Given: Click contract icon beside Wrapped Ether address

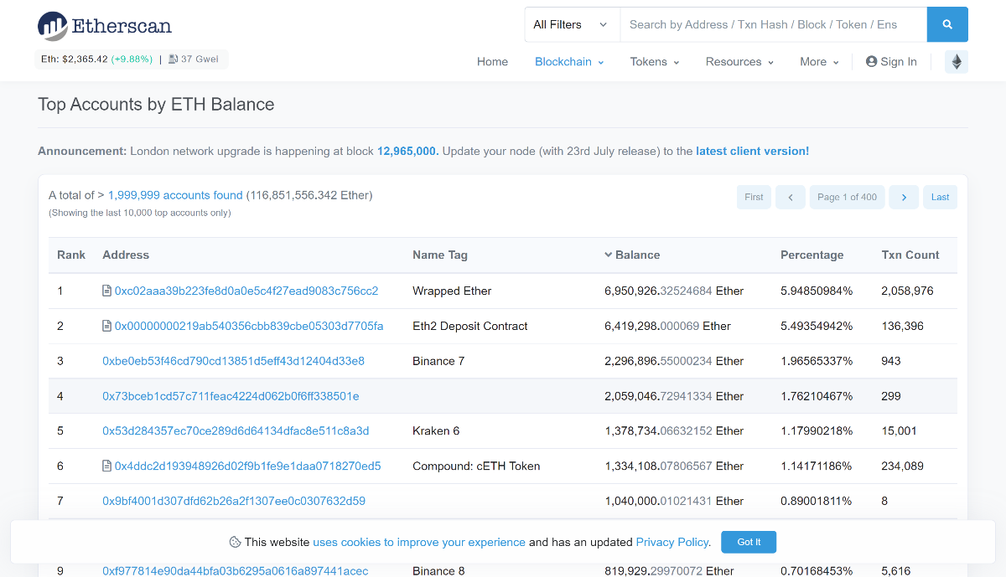Looking at the screenshot, I should 106,291.
